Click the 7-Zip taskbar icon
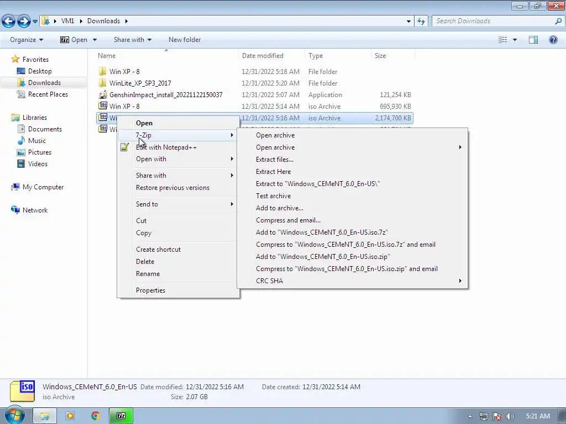This screenshot has width=566, height=424. pyautogui.click(x=121, y=416)
